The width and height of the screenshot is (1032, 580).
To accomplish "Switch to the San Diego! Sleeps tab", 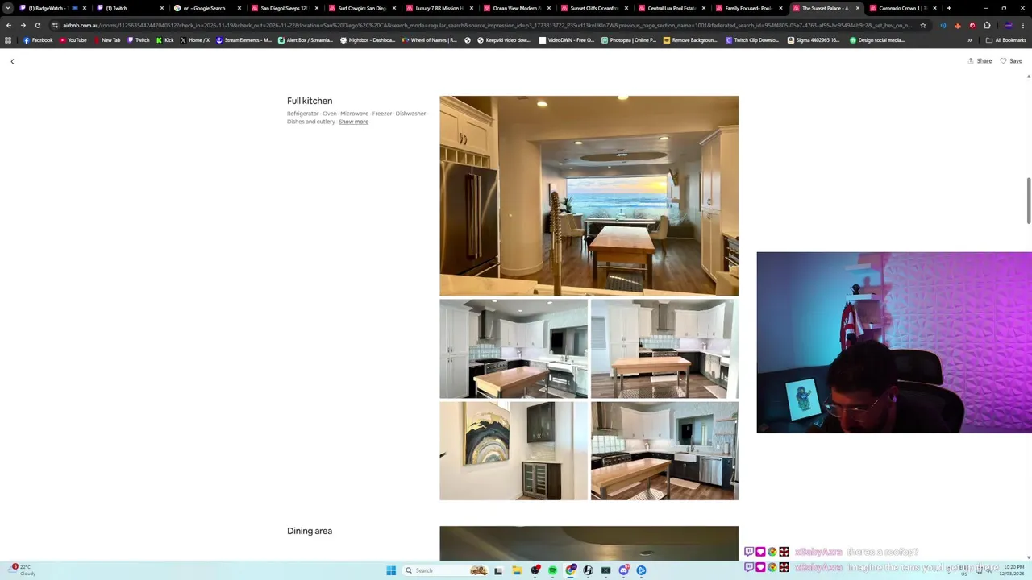I will pos(284,8).
